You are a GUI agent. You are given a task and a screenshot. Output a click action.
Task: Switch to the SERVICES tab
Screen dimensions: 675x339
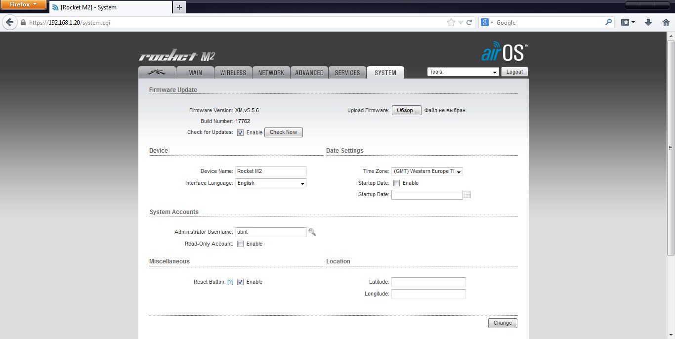tap(347, 73)
